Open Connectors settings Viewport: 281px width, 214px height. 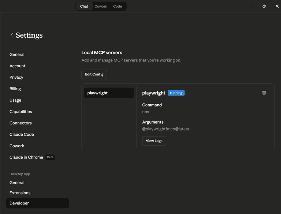tap(20, 123)
